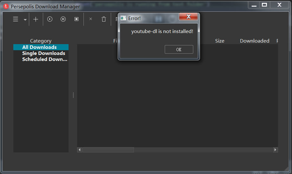Sort by the Downloaded column header
The width and height of the screenshot is (292, 174).
pos(255,41)
